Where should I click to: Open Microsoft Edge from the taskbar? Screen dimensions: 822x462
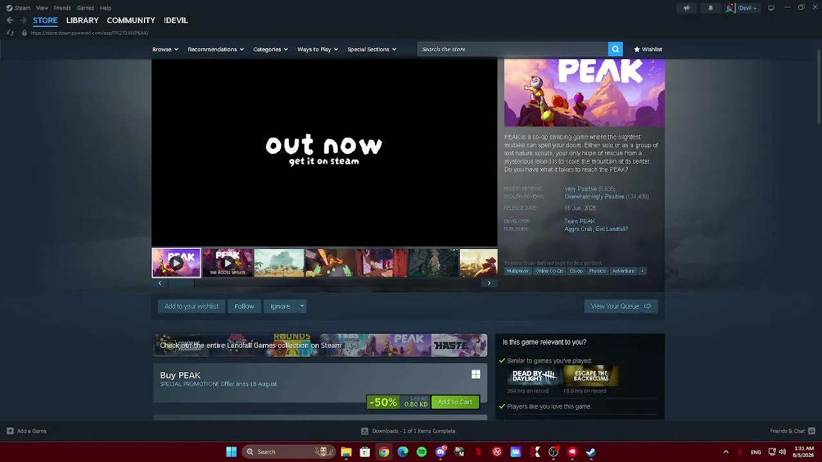point(403,452)
